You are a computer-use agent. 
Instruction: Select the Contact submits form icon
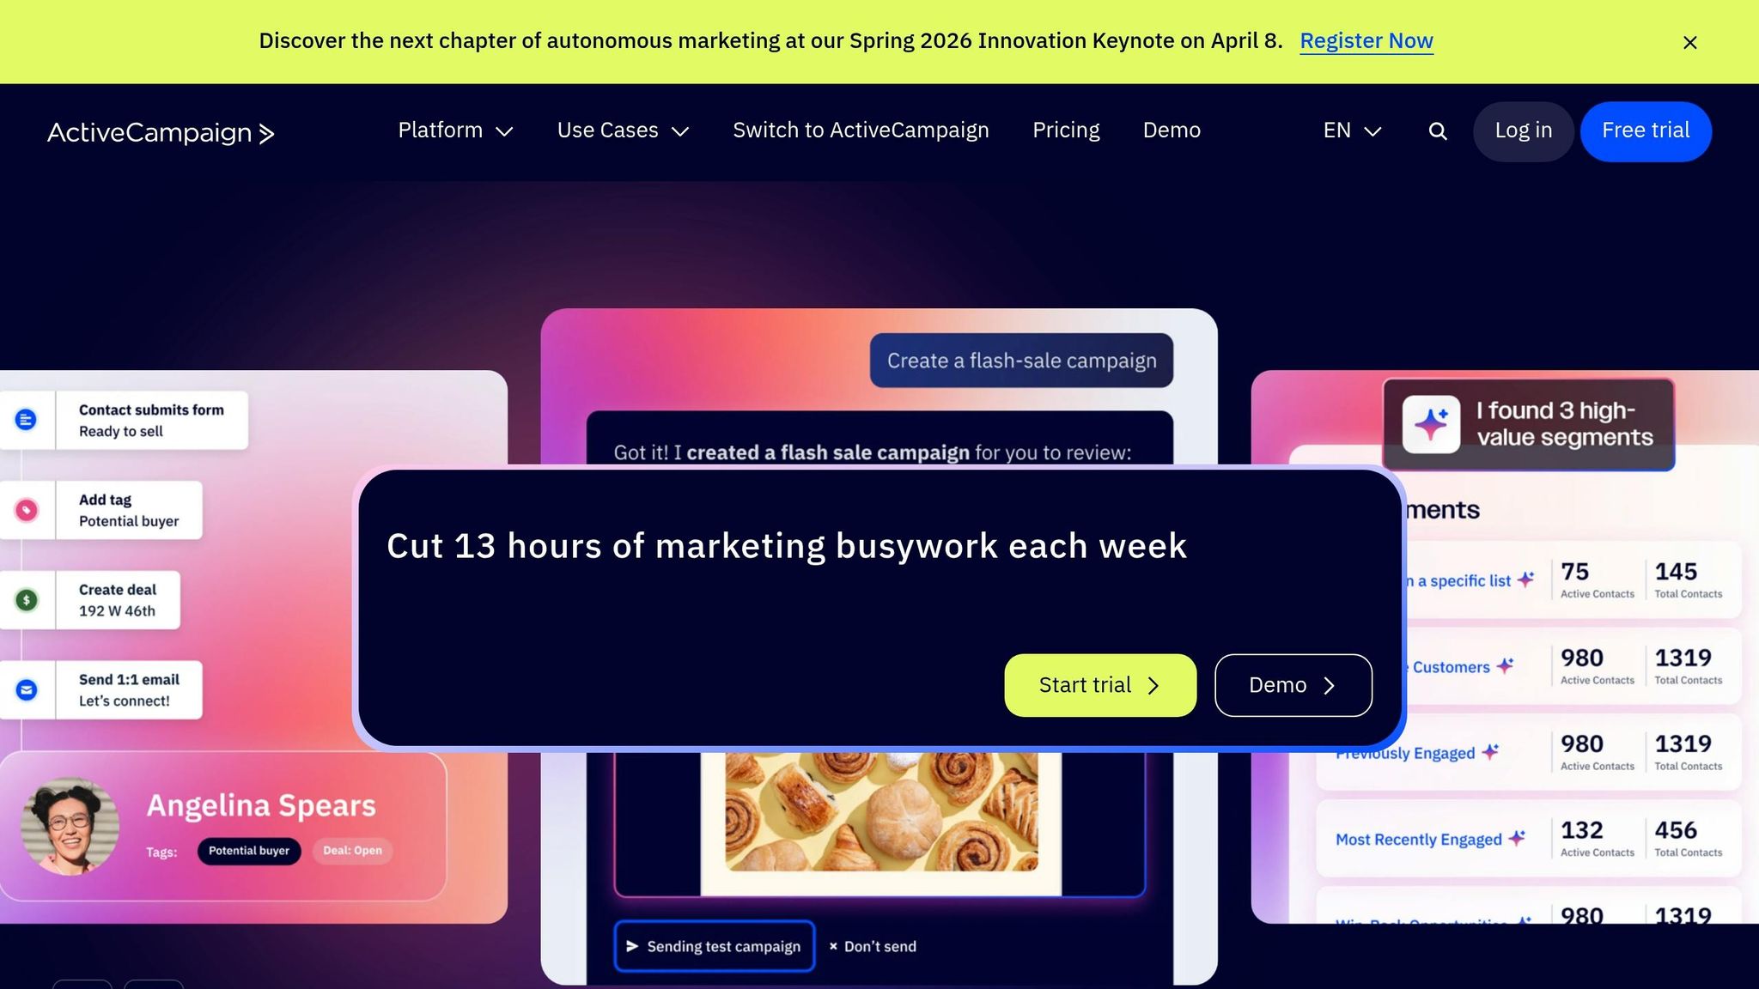pyautogui.click(x=25, y=420)
